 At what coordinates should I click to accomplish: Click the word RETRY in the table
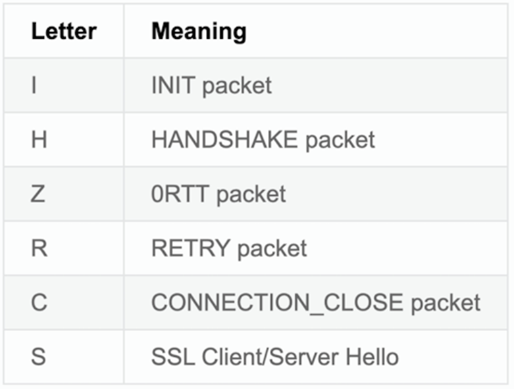click(x=191, y=248)
